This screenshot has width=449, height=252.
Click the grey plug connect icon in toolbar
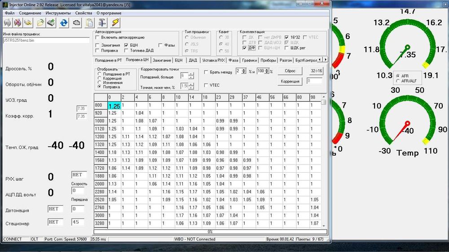click(8, 22)
